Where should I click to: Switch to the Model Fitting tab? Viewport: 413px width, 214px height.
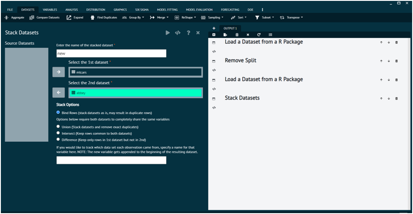click(x=167, y=10)
